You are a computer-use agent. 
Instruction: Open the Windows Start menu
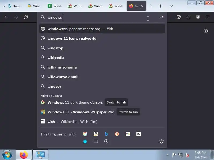pyautogui.click(x=7, y=155)
